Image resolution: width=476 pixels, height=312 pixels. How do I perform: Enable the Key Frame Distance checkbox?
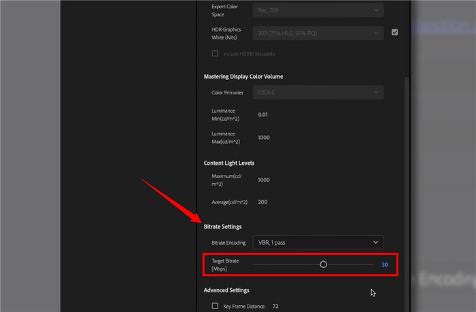pyautogui.click(x=215, y=306)
